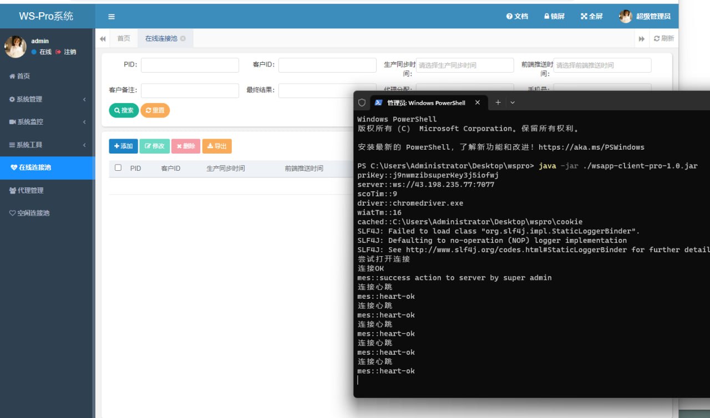Open a new PowerShell tab with the plus icon
Image resolution: width=710 pixels, height=418 pixels.
tap(498, 103)
